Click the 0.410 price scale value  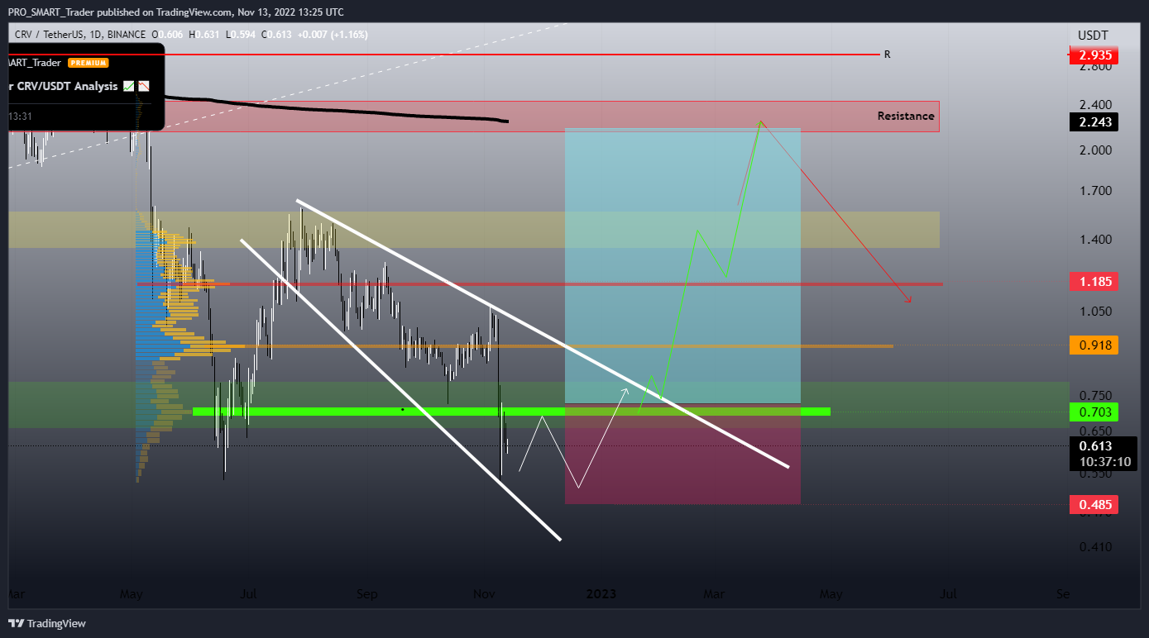1094,547
